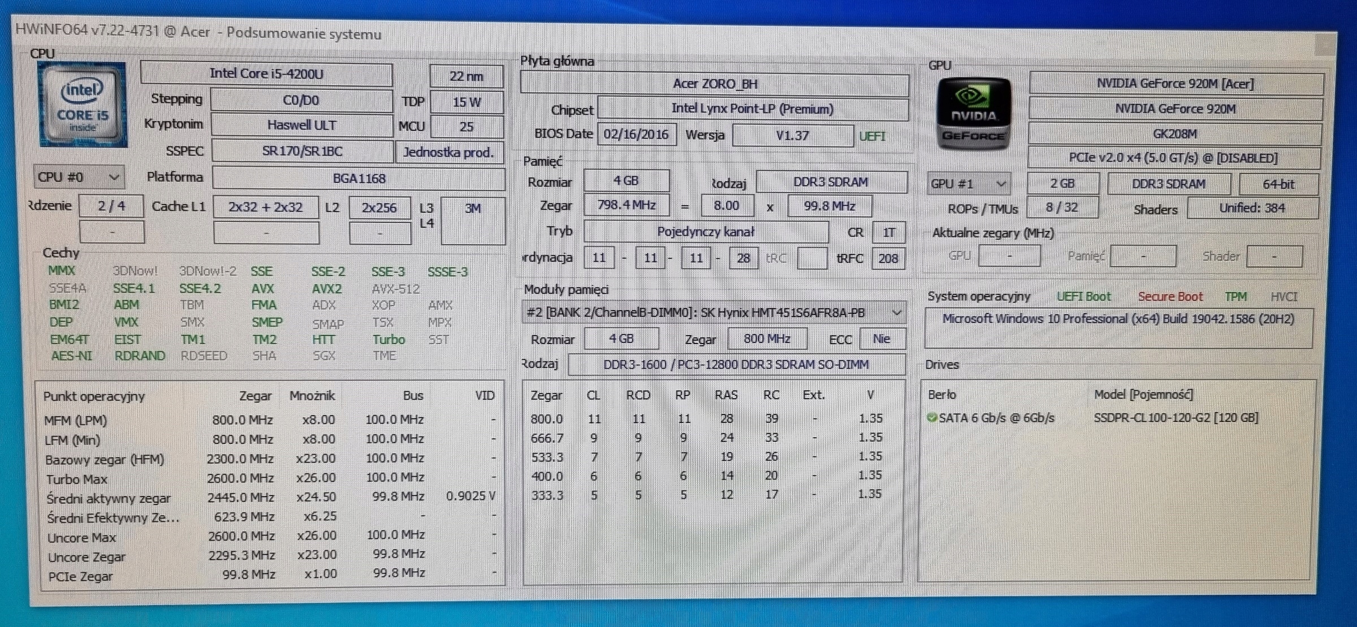Click the green UEFI label beside BIOS version

872,136
